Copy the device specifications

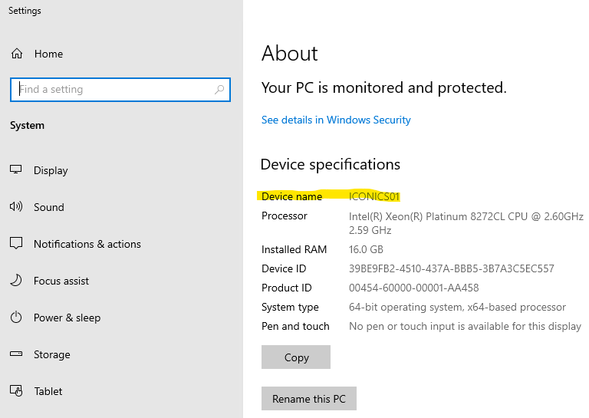pyautogui.click(x=296, y=357)
